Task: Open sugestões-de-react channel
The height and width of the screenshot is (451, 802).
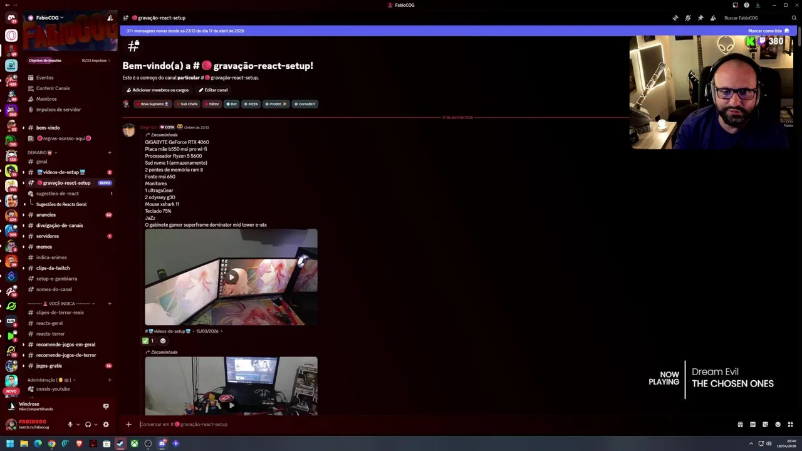Action: coord(57,194)
